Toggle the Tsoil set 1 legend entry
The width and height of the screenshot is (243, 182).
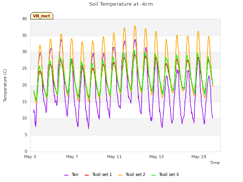click(x=98, y=174)
